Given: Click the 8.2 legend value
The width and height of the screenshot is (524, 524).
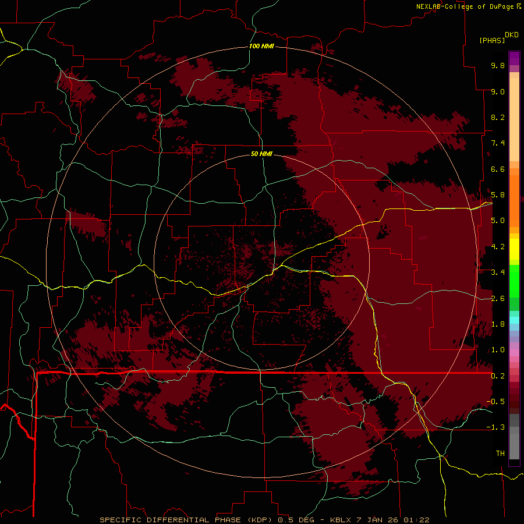Looking at the screenshot, I should (498, 117).
